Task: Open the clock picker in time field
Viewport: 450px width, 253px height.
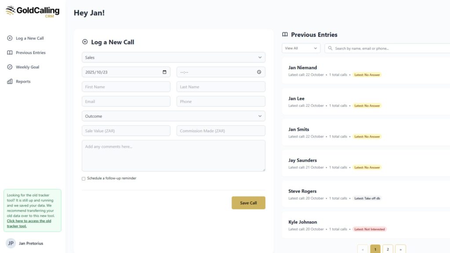Action: pos(259,72)
